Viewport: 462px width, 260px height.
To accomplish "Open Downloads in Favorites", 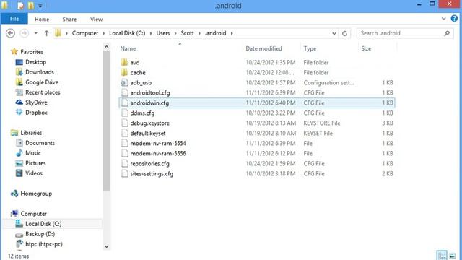I will point(40,72).
